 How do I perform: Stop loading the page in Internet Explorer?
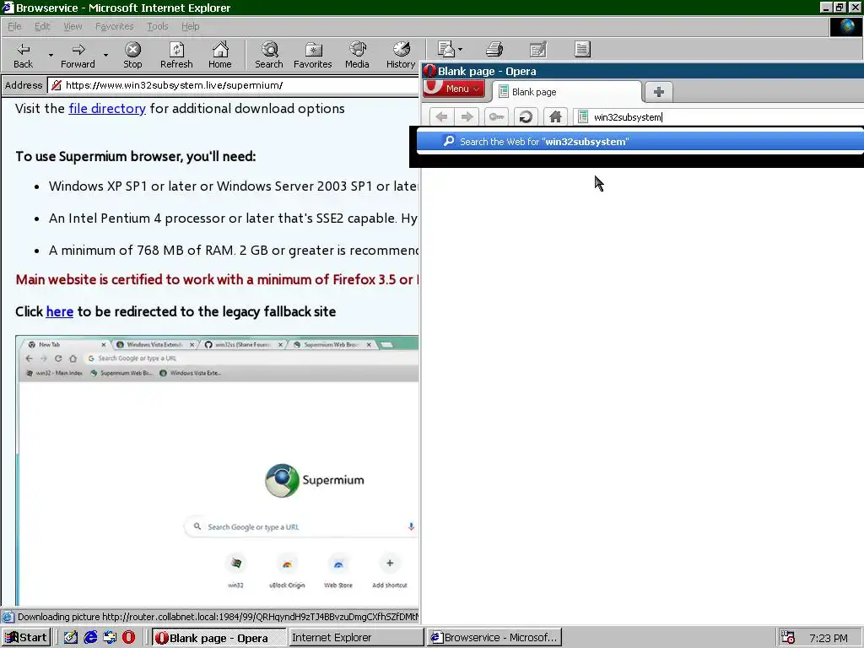132,55
